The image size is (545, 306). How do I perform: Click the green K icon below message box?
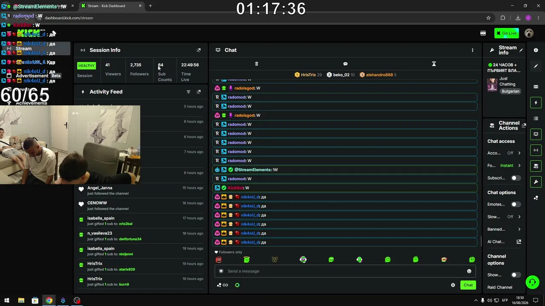coord(237,285)
